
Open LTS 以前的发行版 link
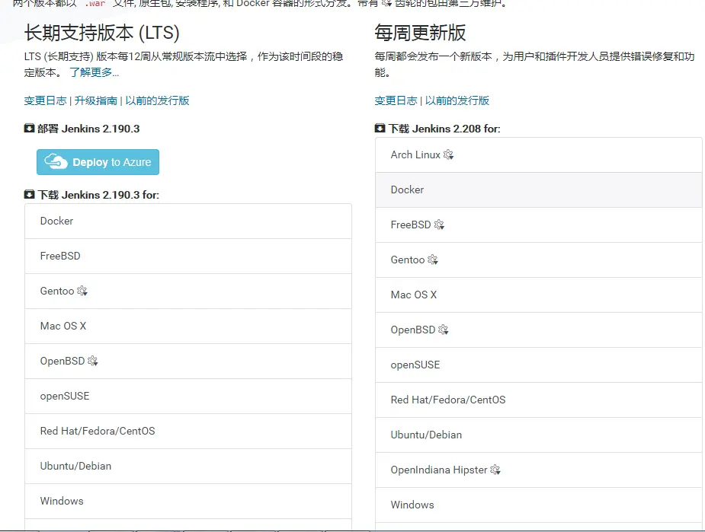[157, 100]
